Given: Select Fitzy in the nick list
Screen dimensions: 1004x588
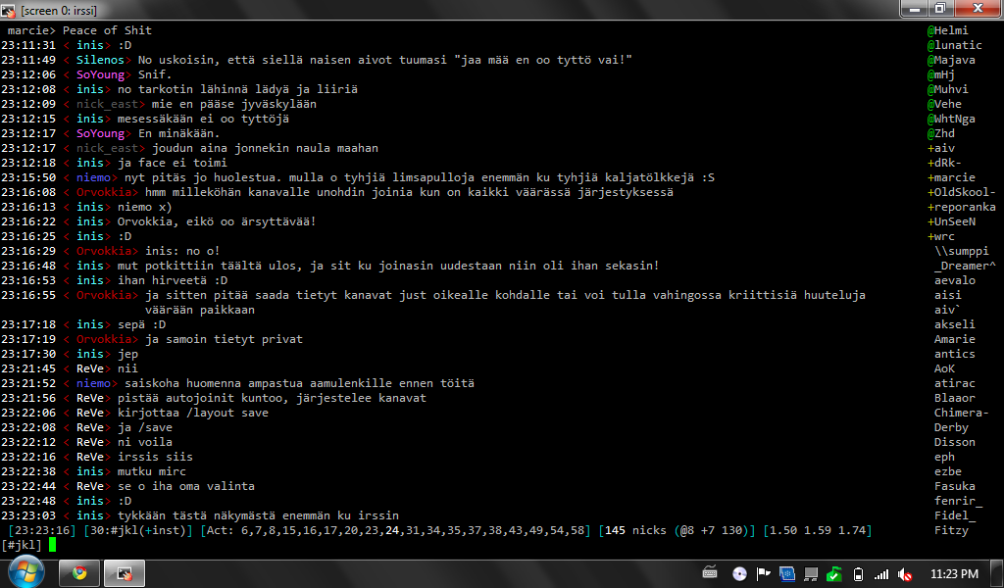Looking at the screenshot, I should pos(951,530).
